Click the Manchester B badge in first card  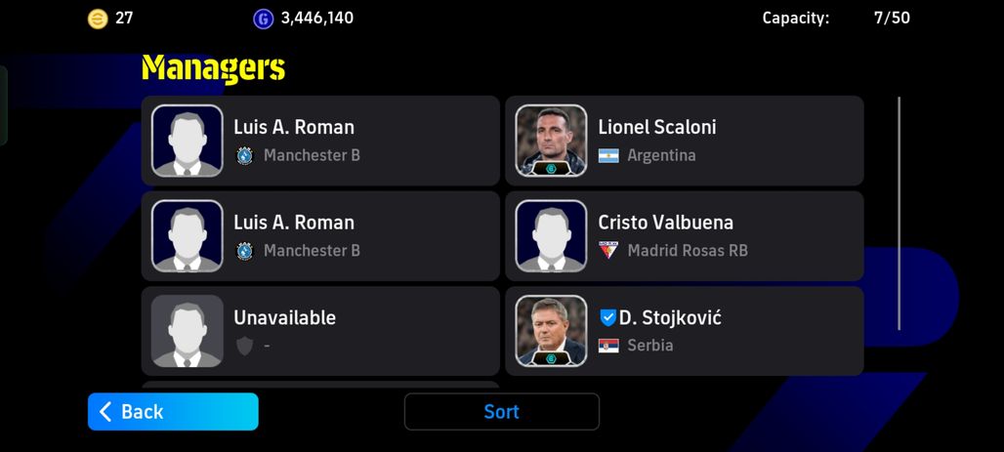pos(244,155)
